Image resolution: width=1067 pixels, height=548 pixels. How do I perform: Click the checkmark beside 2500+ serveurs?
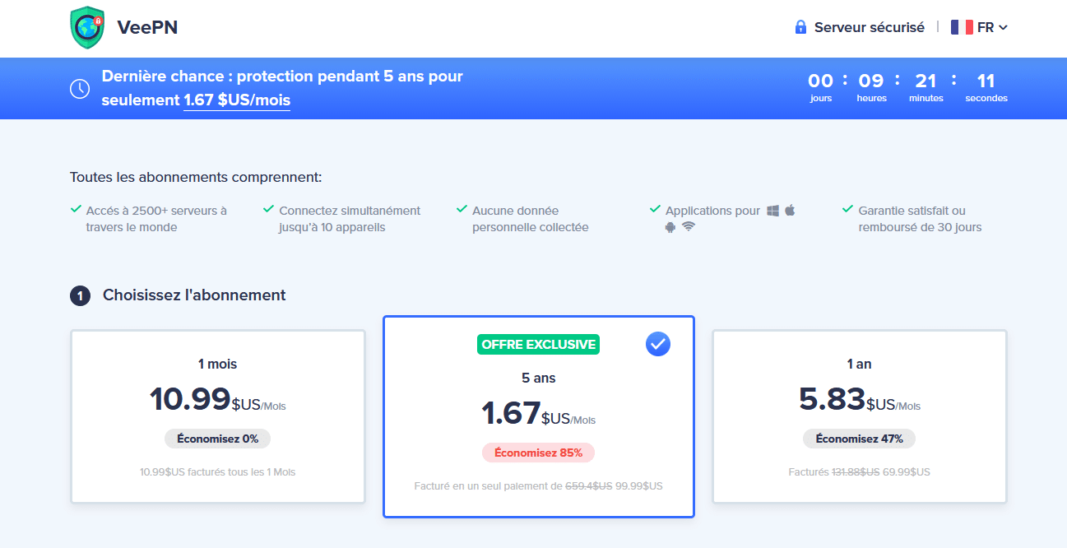[76, 210]
